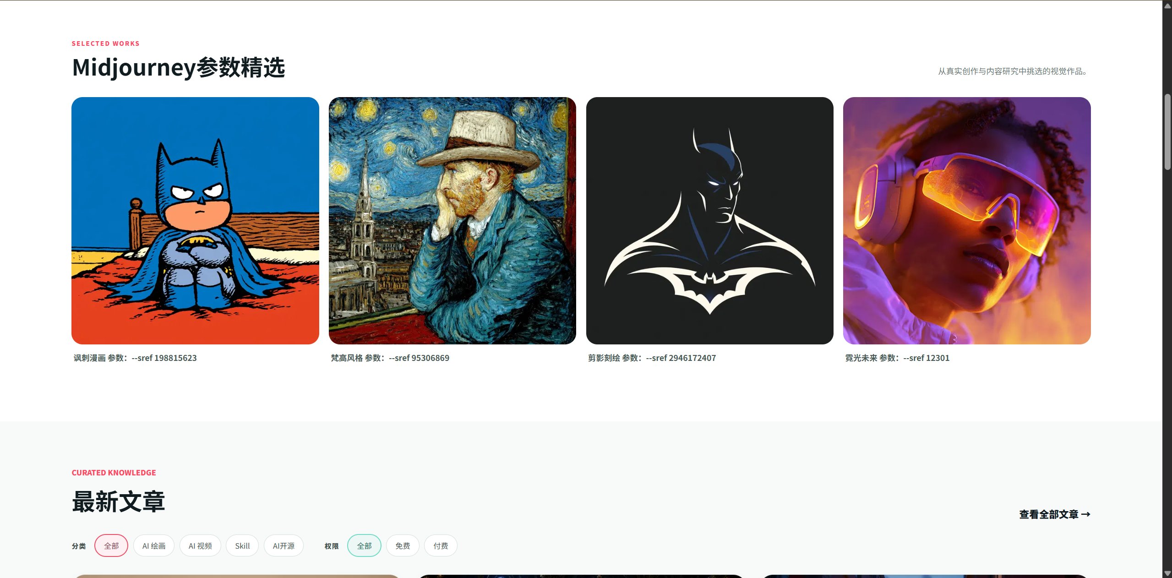
Task: Click the 权限 filter label
Action: pos(332,546)
